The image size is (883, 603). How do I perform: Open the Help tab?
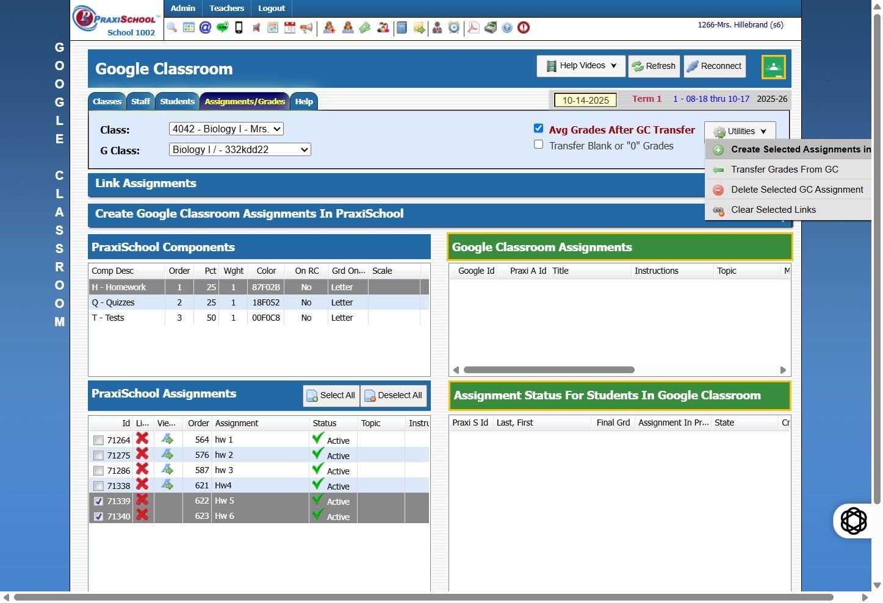click(x=304, y=101)
